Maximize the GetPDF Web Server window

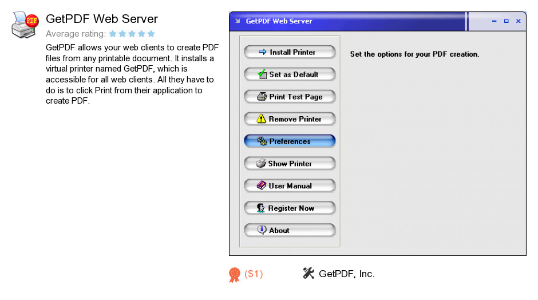pyautogui.click(x=506, y=21)
